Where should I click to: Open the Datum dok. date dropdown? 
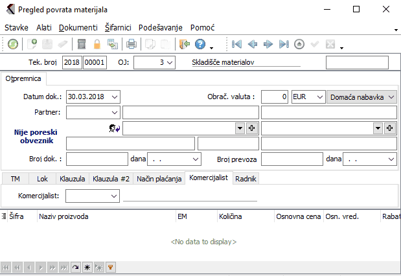click(114, 97)
